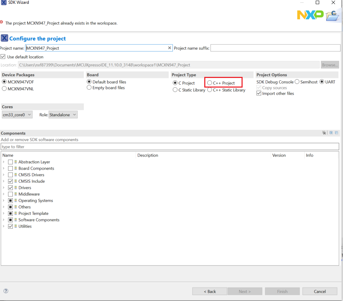This screenshot has height=301, width=343.
Task: Expand the Drivers tree node
Action: pyautogui.click(x=3, y=188)
